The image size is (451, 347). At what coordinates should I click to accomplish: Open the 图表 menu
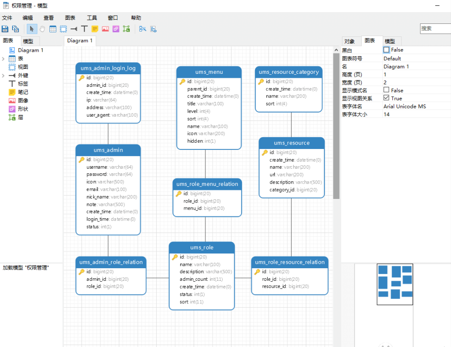(70, 18)
